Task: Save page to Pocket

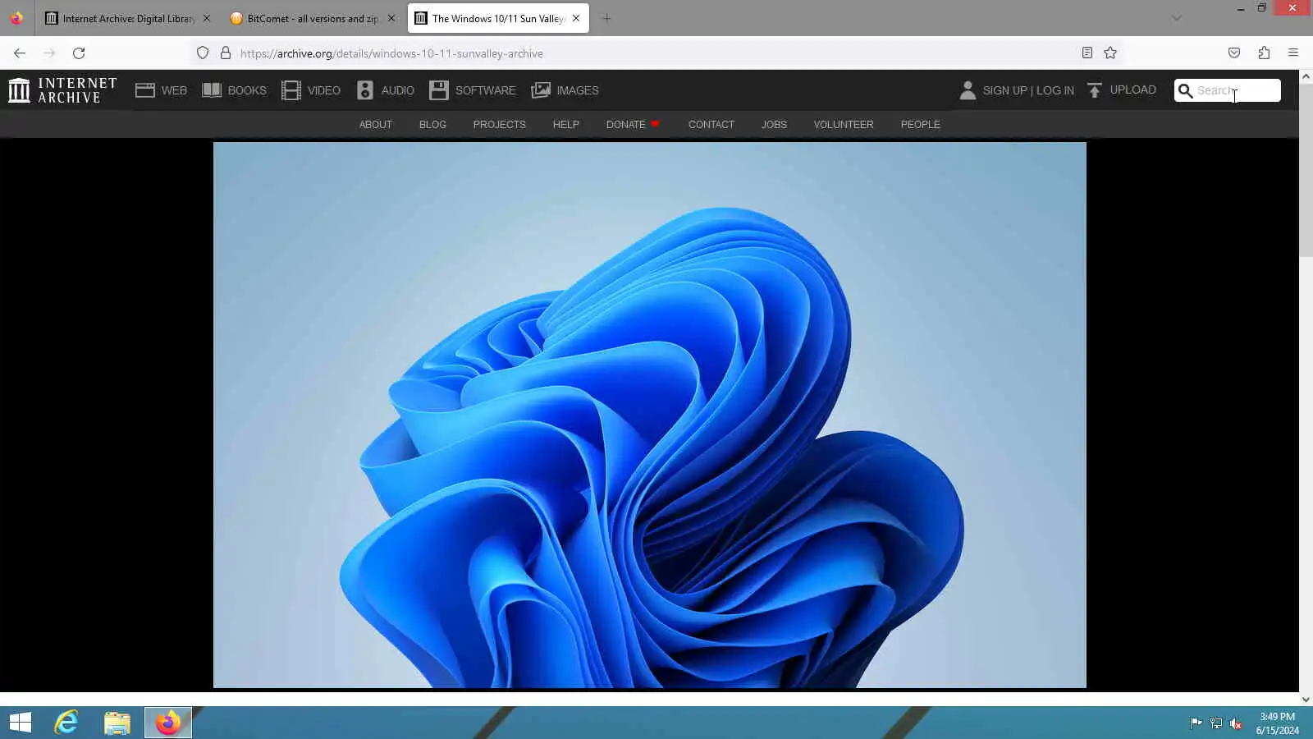Action: [1234, 53]
